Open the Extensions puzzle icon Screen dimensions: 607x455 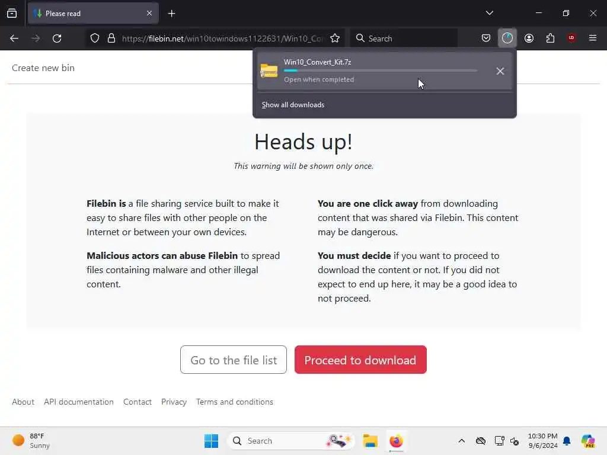click(x=550, y=39)
